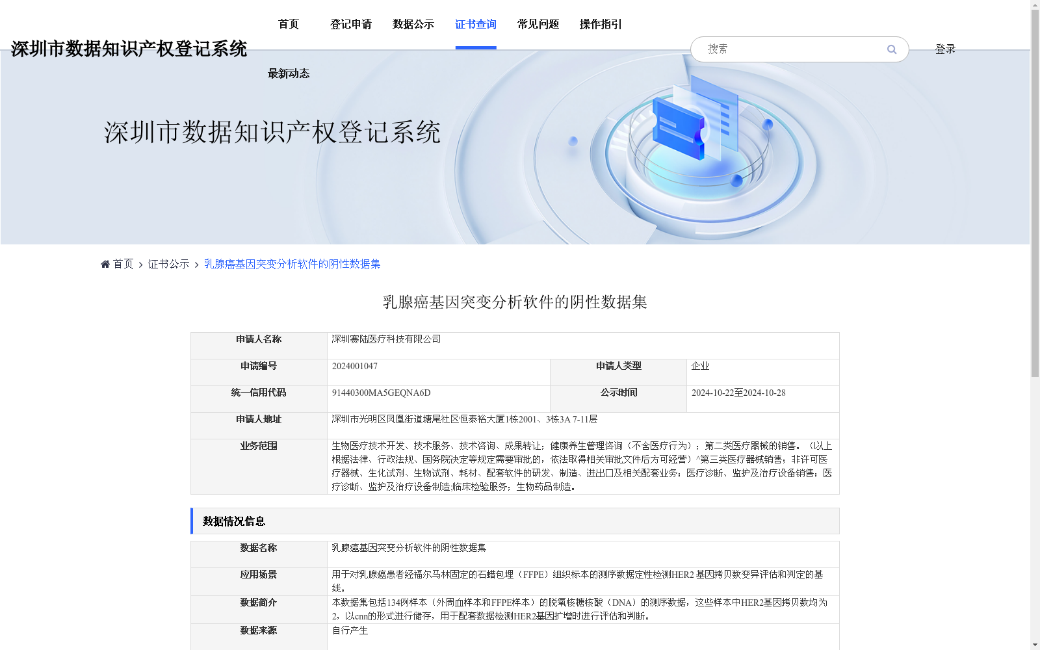Open the 操作指引 menu item

pos(601,24)
